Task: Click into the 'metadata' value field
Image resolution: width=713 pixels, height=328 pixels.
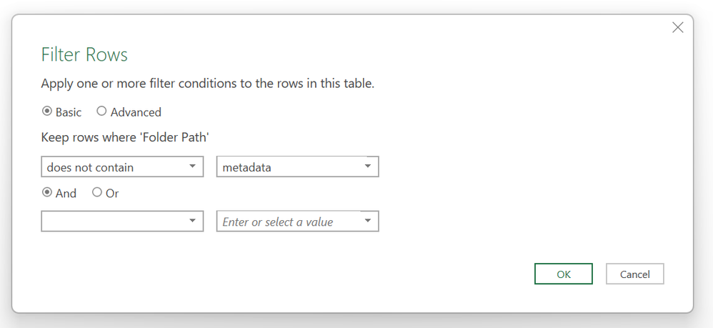Action: [x=286, y=167]
